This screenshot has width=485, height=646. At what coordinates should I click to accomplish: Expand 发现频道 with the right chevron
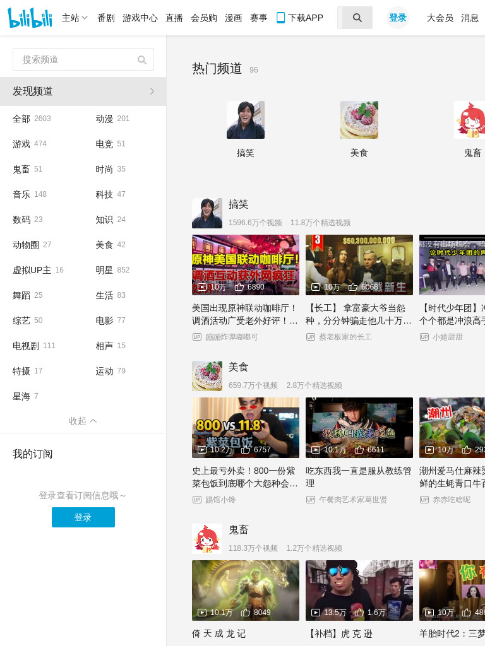tap(152, 91)
